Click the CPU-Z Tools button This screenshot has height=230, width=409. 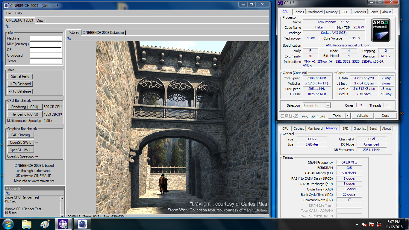[x=337, y=116]
